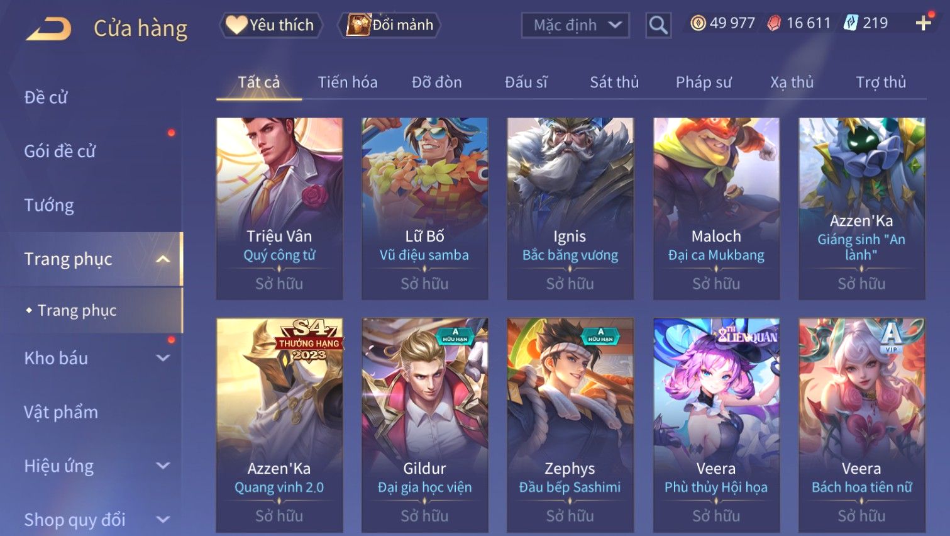Expand the Hiệu ứng sidebar section
The image size is (950, 536).
pyautogui.click(x=163, y=466)
